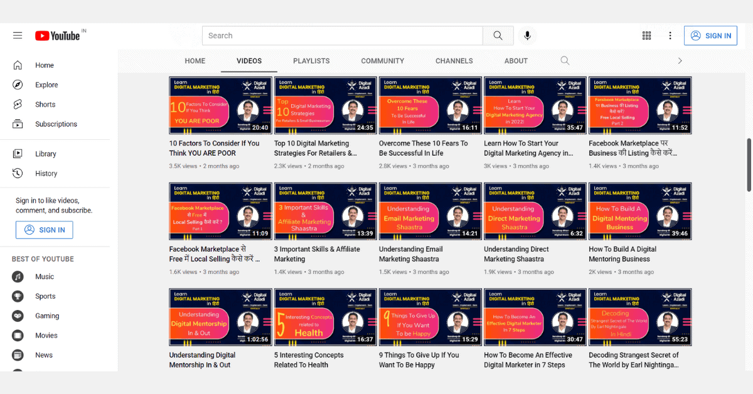Open thumbnail of 9 Things To Give Up

pos(430,317)
